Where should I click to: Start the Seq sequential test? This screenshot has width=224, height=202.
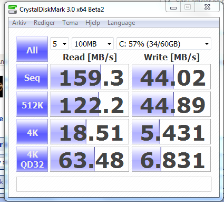(x=32, y=77)
